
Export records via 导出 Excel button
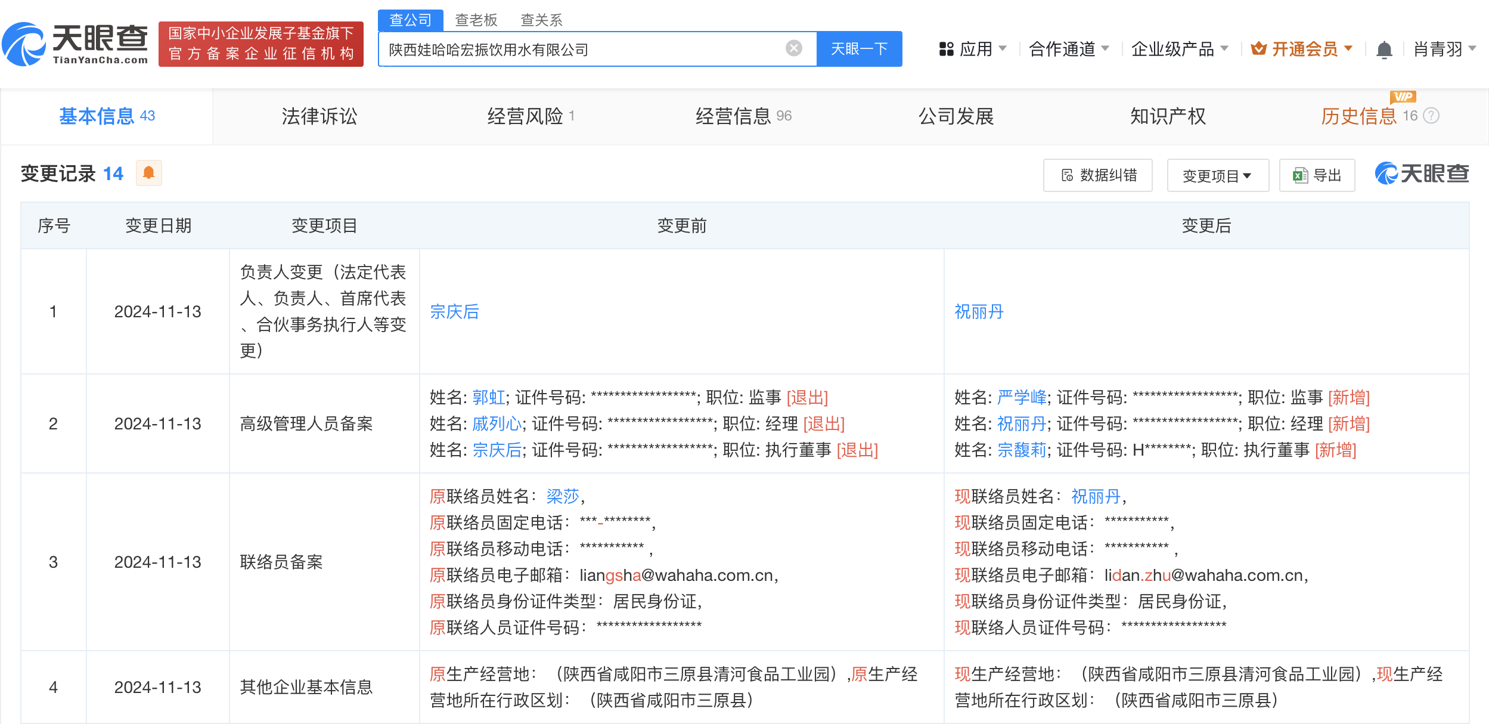point(1317,175)
